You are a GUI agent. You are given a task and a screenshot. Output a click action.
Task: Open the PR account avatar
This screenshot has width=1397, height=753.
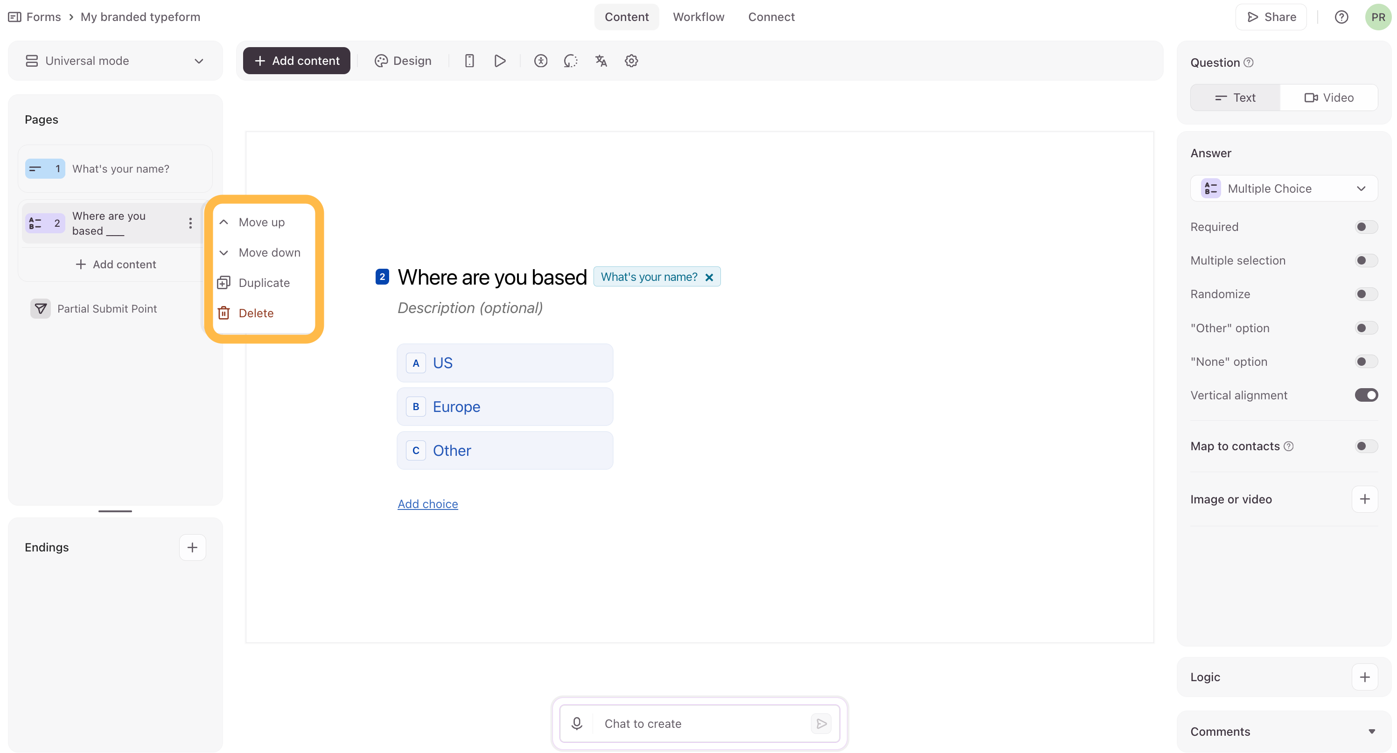[x=1378, y=17]
